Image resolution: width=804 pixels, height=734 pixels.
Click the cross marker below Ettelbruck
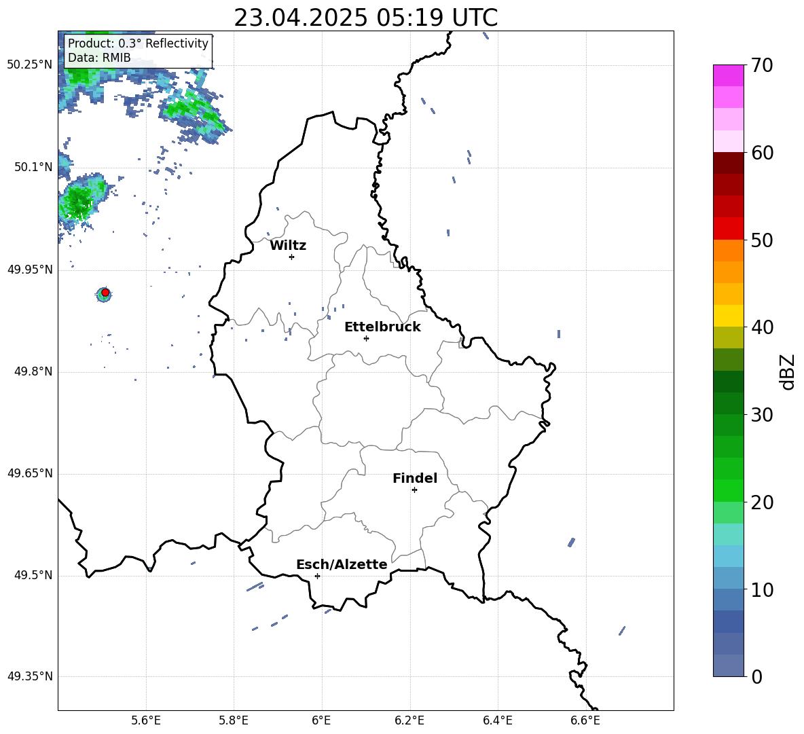pos(366,338)
